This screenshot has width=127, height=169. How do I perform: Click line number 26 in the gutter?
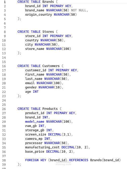4,109
